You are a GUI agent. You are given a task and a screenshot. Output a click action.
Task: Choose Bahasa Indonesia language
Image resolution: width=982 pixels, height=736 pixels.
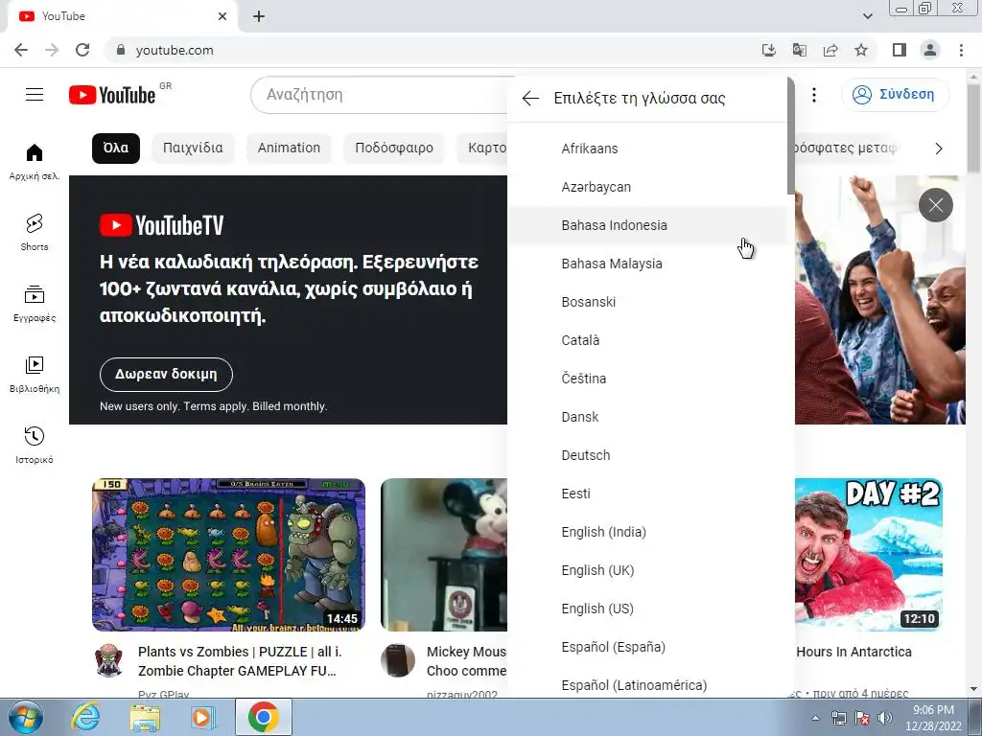[647, 225]
